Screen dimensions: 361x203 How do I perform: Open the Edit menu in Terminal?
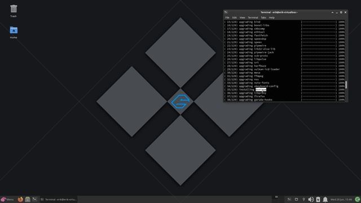click(x=235, y=17)
